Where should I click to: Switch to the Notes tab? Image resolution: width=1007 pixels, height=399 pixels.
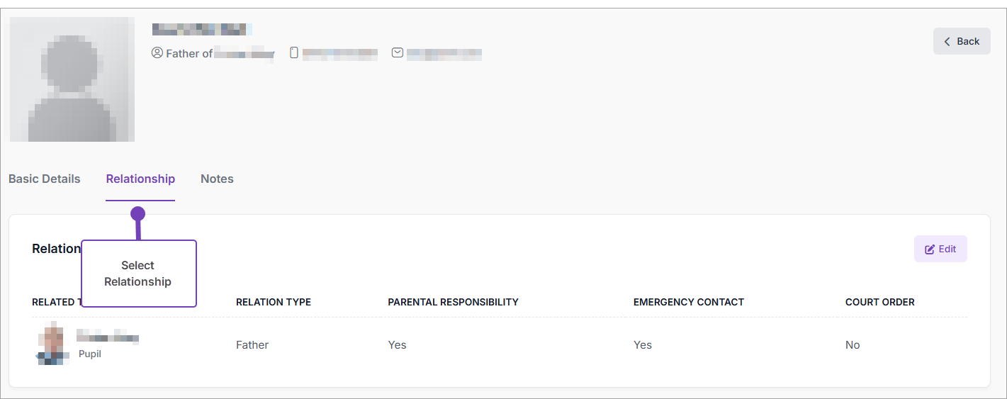217,179
